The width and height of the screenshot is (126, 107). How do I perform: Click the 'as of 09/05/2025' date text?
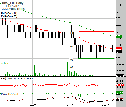pos(10,6)
